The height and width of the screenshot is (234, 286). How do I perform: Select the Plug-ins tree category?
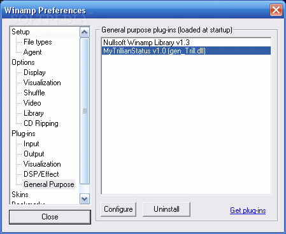click(x=24, y=134)
